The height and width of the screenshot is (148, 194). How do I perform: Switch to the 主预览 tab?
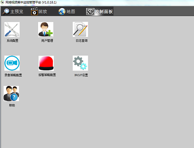(17, 12)
